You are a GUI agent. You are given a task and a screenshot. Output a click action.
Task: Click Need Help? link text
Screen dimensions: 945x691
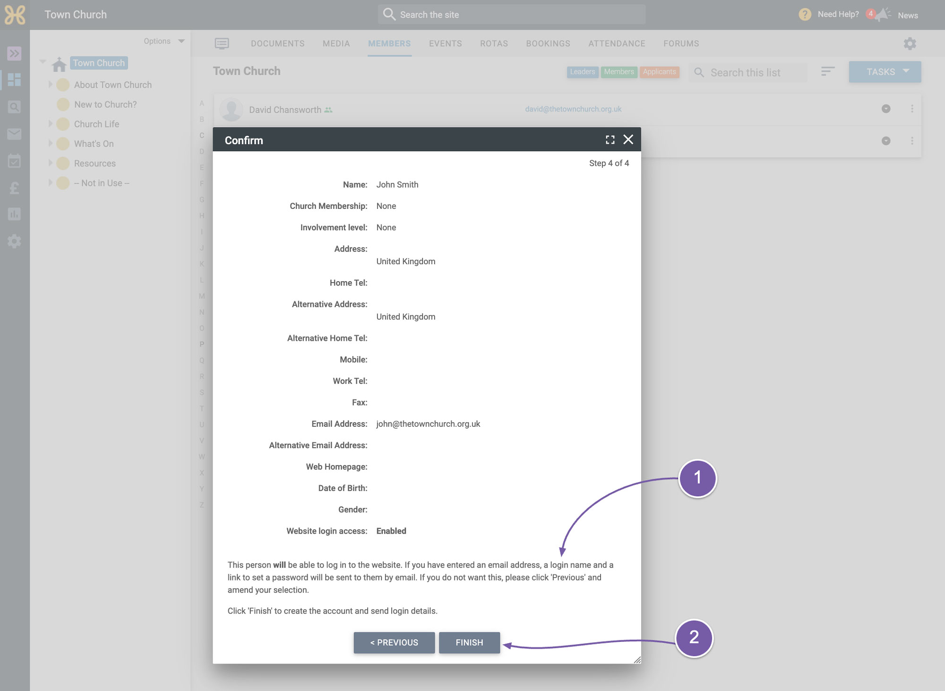click(x=838, y=14)
